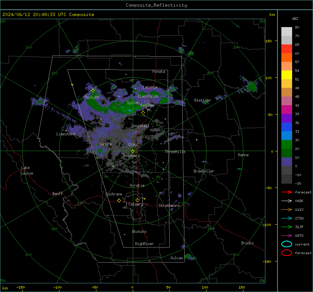The width and height of the screenshot is (313, 292).
Task: Click the 'Sundre' map label
Action: [x=105, y=144]
